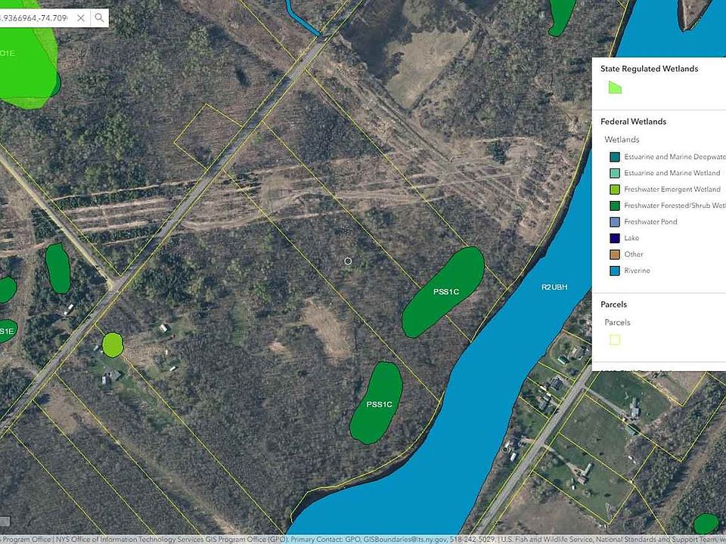This screenshot has height=544, width=726.
Task: Click the PSS1C label nearest the R2UBH label
Action: coord(446,292)
